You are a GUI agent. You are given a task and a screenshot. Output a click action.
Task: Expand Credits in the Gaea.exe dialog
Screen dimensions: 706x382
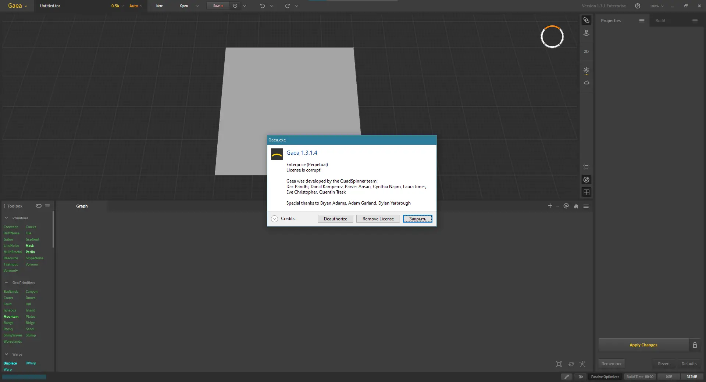click(283, 219)
